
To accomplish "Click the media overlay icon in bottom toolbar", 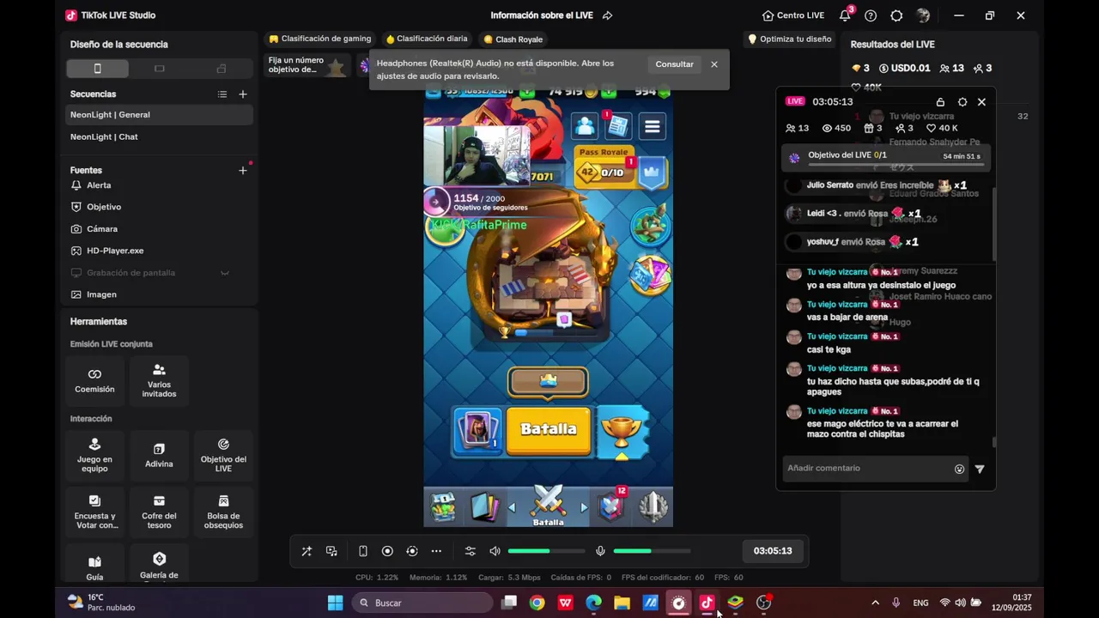I will [x=331, y=551].
